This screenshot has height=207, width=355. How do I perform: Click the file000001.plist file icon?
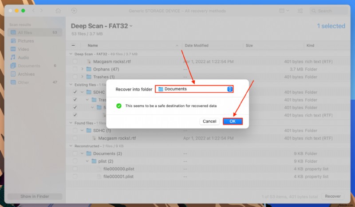point(99,177)
